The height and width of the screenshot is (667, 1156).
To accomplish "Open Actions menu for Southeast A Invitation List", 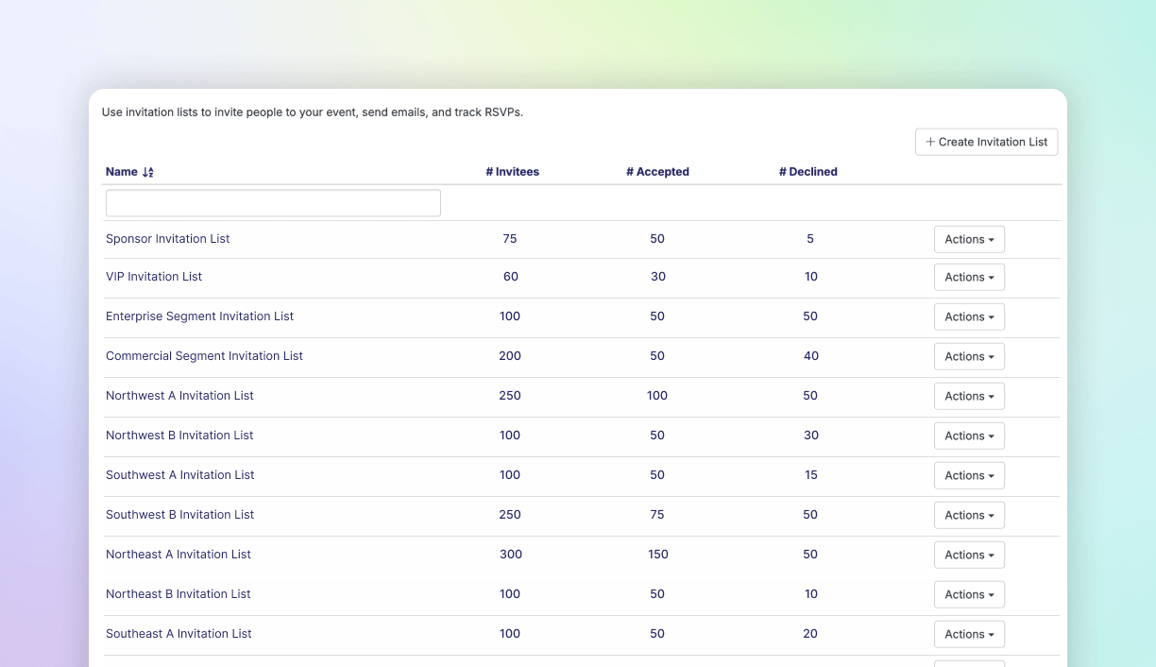I will click(969, 634).
